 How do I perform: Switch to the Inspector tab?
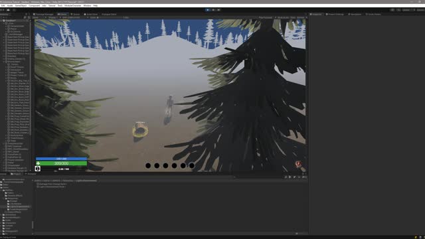click(316, 15)
